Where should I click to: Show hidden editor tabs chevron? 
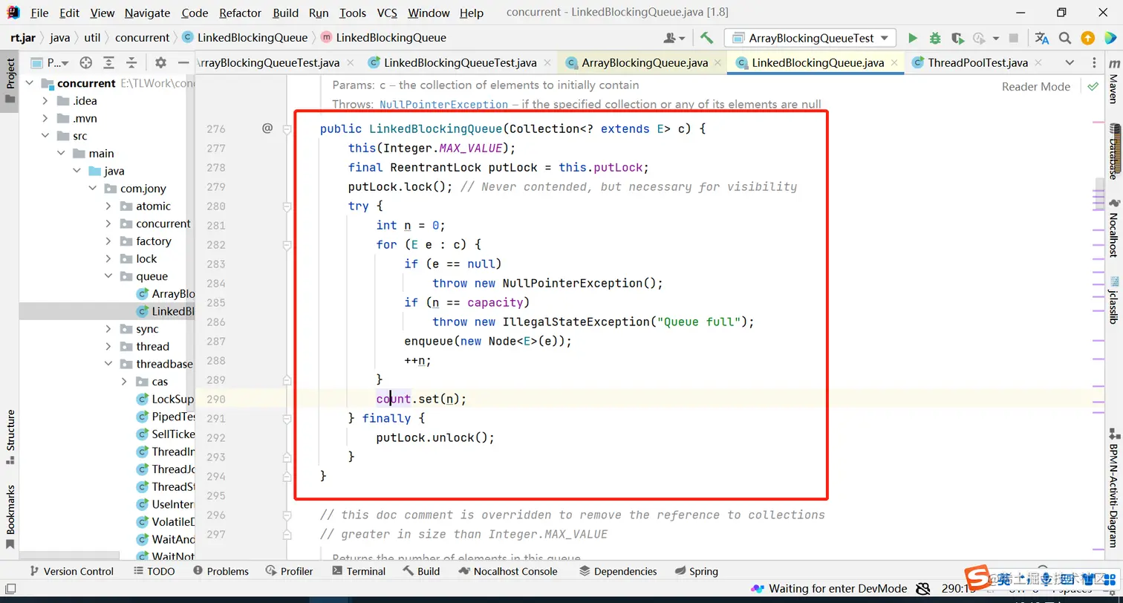coord(1070,63)
